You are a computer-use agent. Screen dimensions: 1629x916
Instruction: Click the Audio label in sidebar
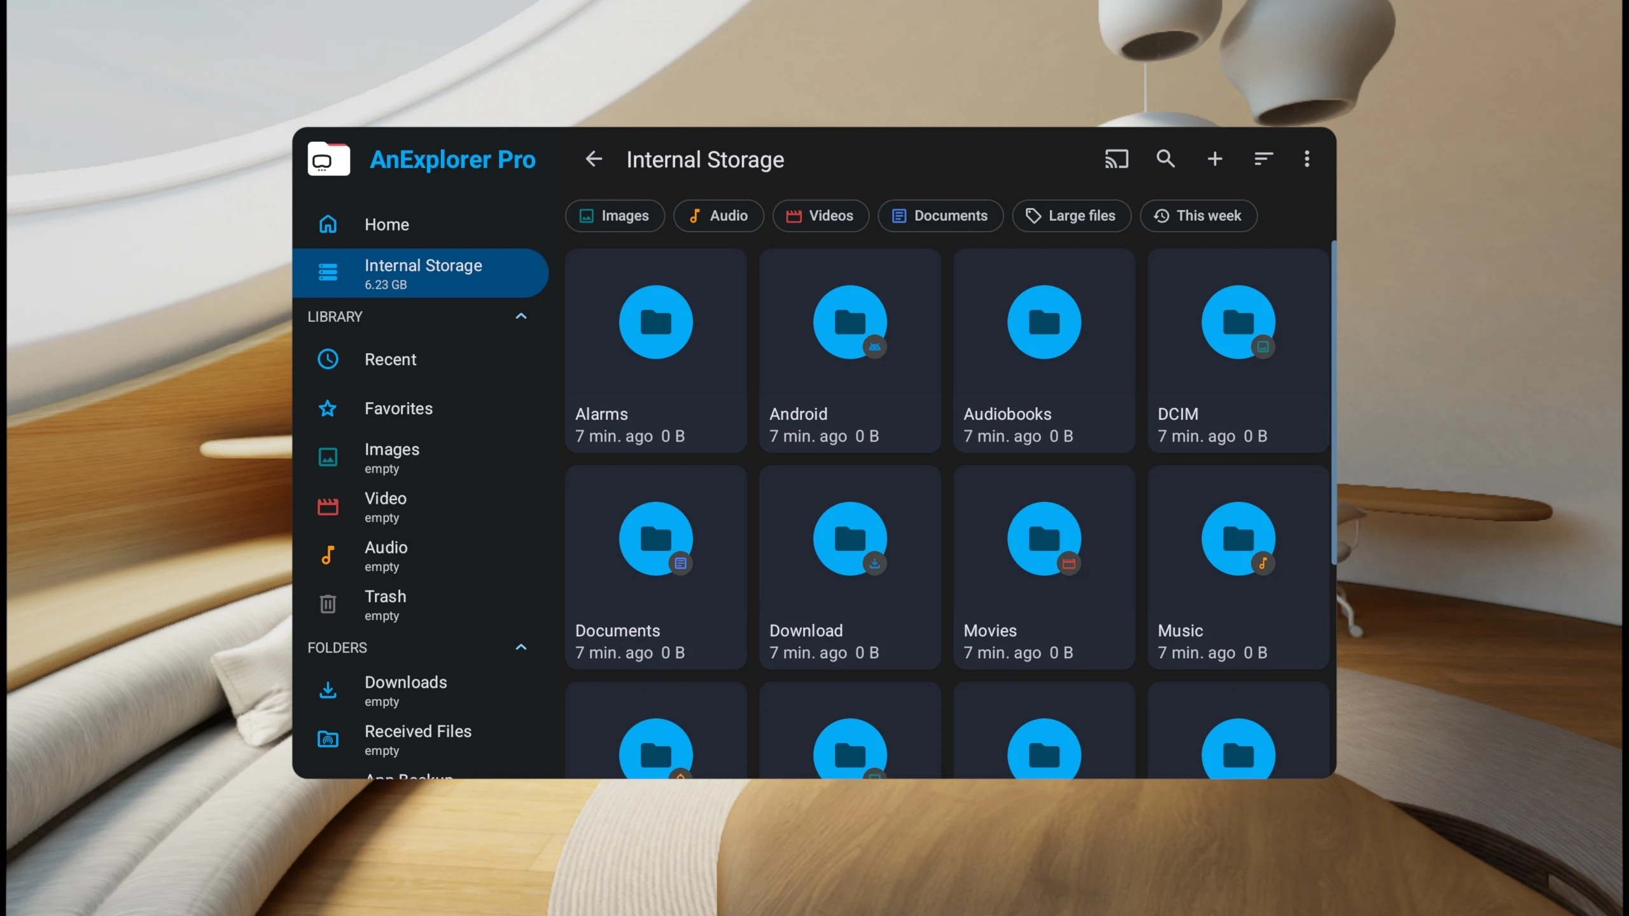coord(386,547)
